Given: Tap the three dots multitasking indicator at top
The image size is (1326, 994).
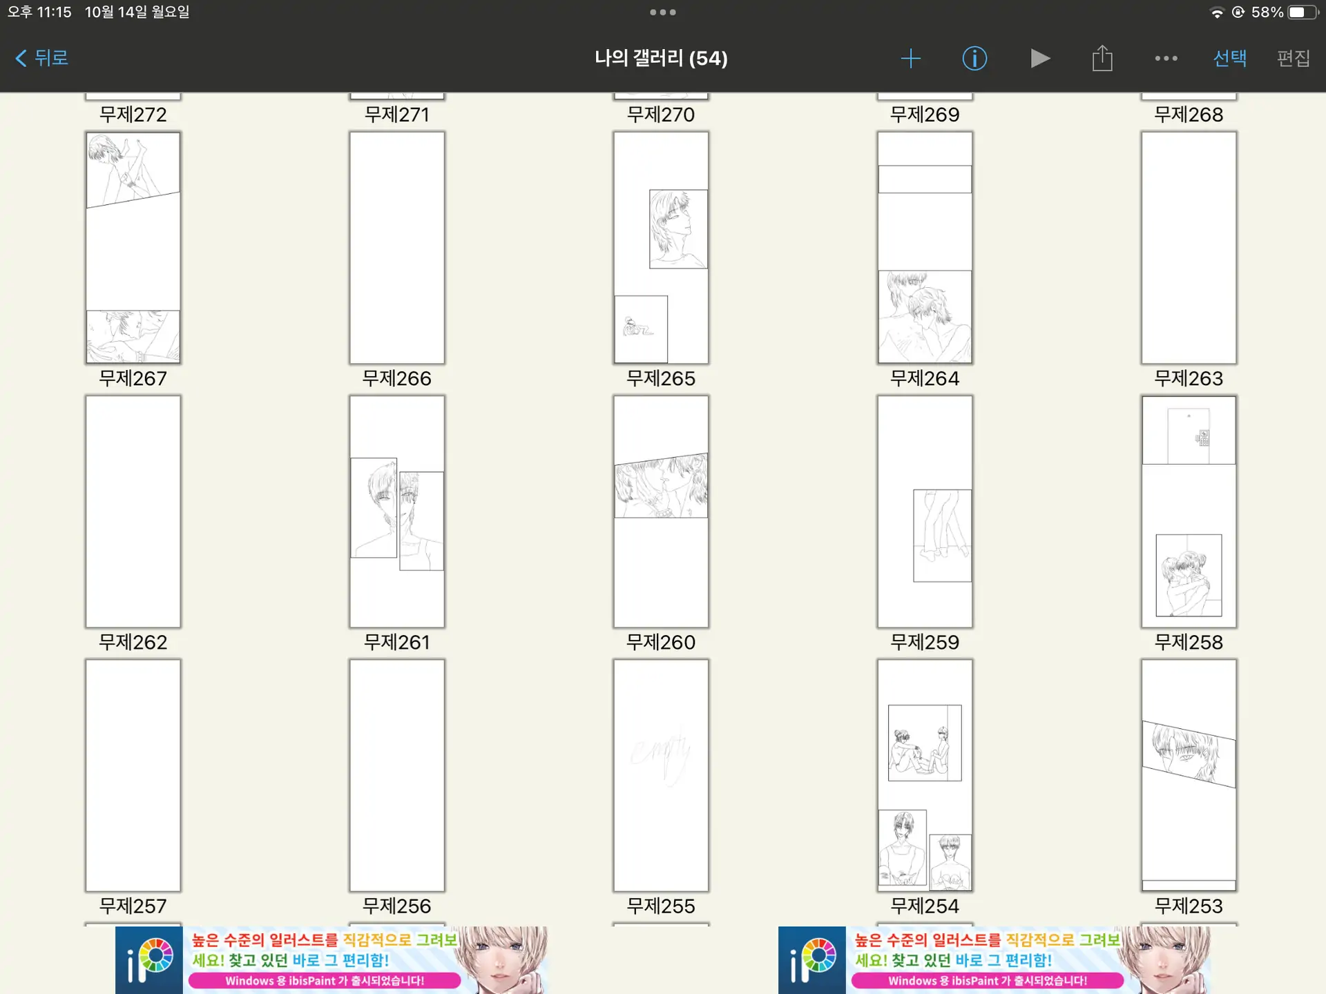Looking at the screenshot, I should (x=663, y=12).
